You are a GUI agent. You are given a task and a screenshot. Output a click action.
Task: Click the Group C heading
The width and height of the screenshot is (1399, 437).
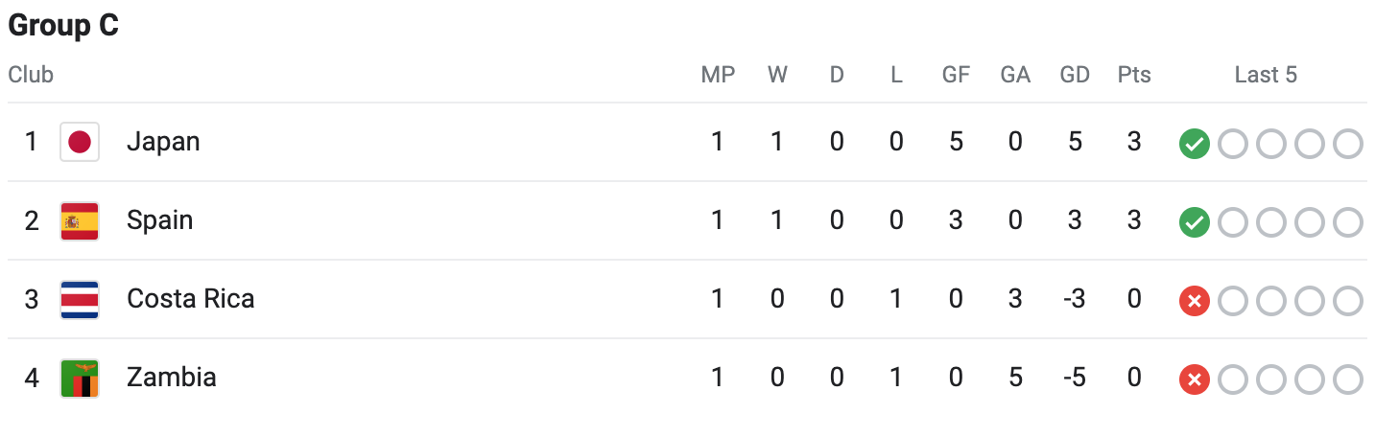point(63,26)
